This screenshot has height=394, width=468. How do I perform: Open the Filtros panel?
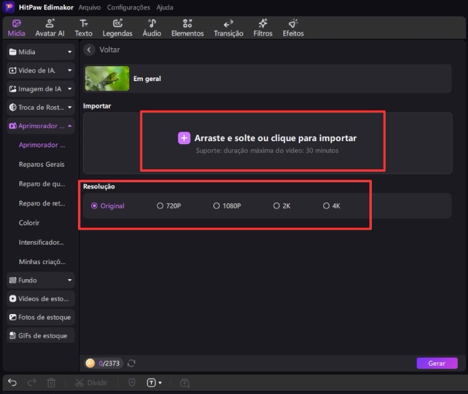tap(263, 27)
